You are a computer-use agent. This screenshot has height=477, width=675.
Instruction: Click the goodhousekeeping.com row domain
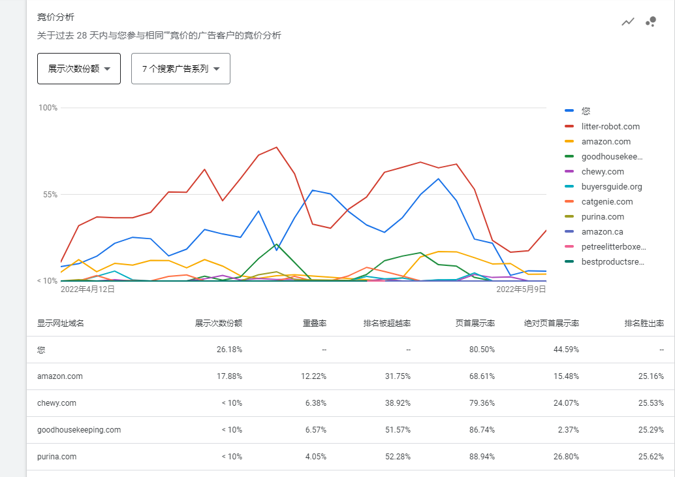point(79,430)
